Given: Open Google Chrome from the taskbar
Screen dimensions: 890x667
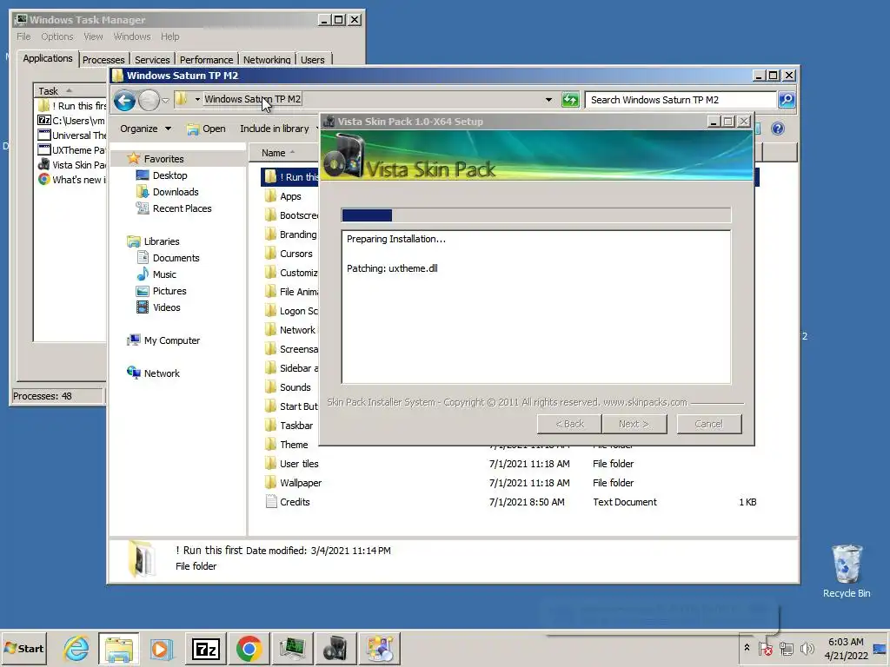Looking at the screenshot, I should (249, 648).
